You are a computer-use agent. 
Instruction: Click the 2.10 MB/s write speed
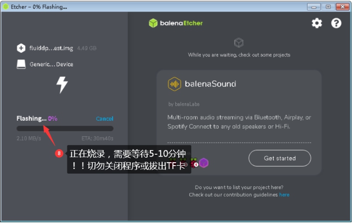pyautogui.click(x=29, y=138)
